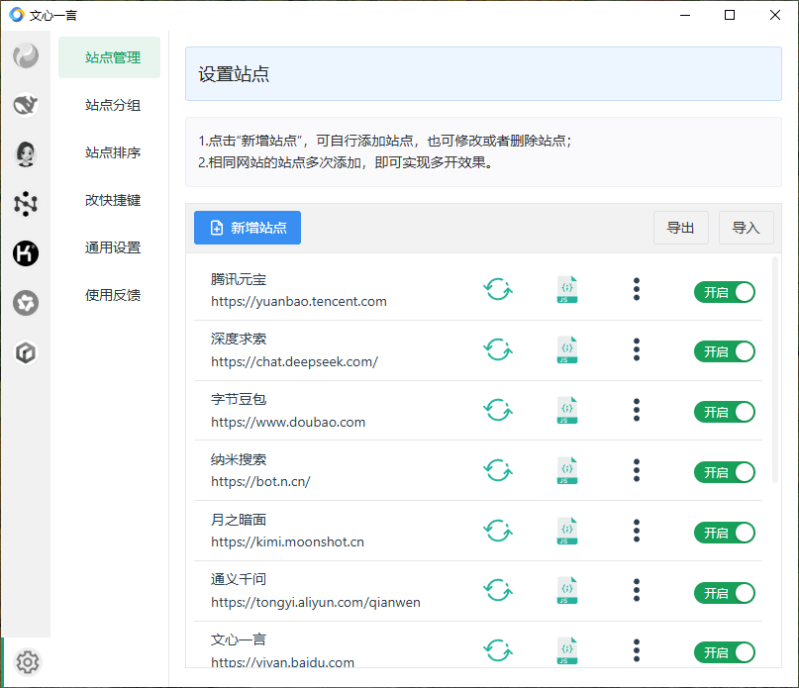Refresh the 月之暗面 site

point(498,531)
